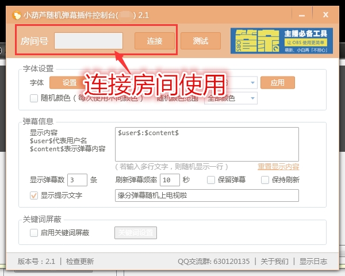Click the 显示弹幕数 number field
The width and height of the screenshot is (345, 276).
tap(77, 180)
